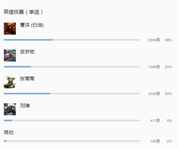Click the 刘璋 hero avatar
The width and height of the screenshot is (179, 149).
pos(10,109)
